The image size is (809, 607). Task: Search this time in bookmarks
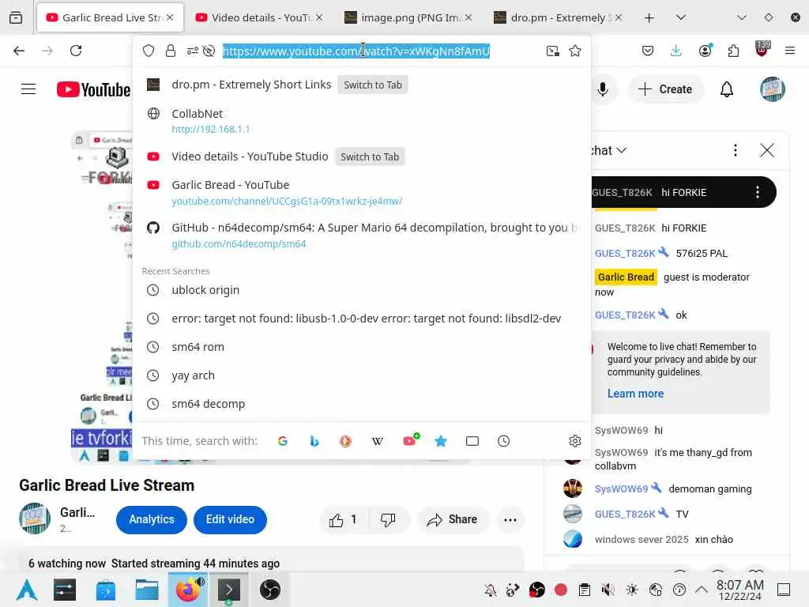click(441, 441)
